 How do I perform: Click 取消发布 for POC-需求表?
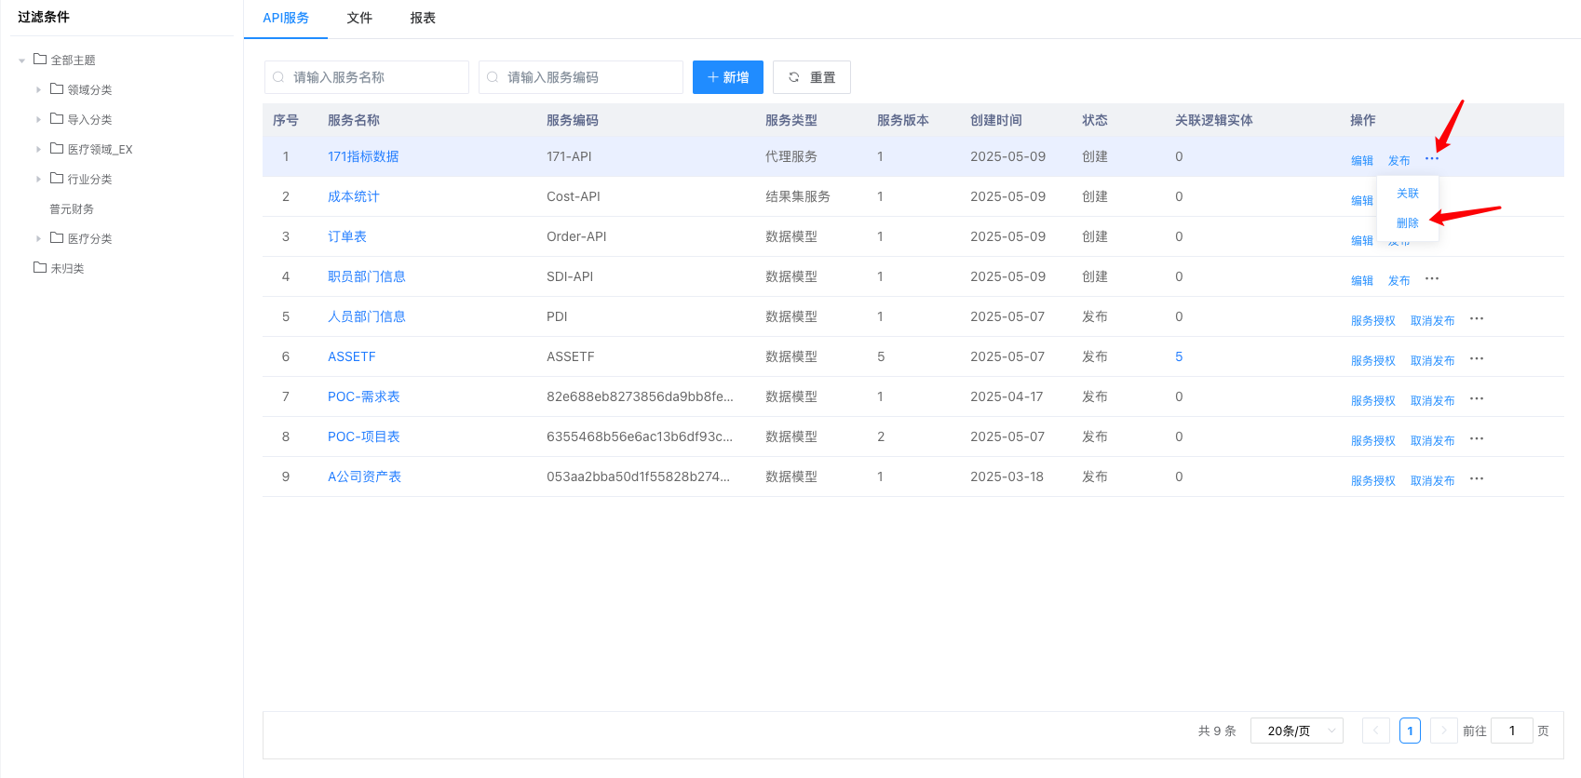(x=1432, y=400)
